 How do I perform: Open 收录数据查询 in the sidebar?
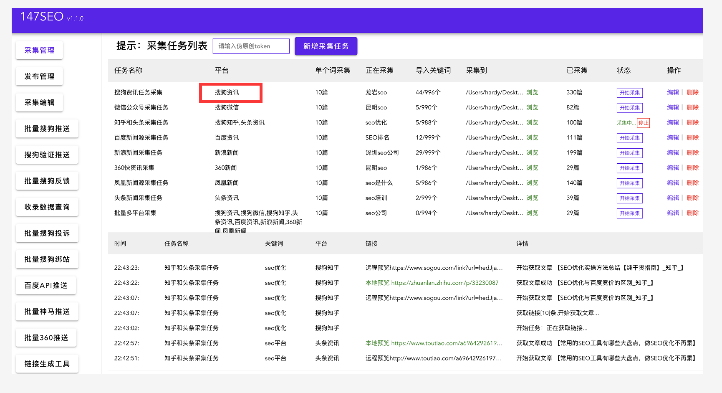pyautogui.click(x=47, y=207)
